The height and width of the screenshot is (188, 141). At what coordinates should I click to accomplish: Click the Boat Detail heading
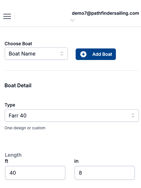[x=18, y=85]
